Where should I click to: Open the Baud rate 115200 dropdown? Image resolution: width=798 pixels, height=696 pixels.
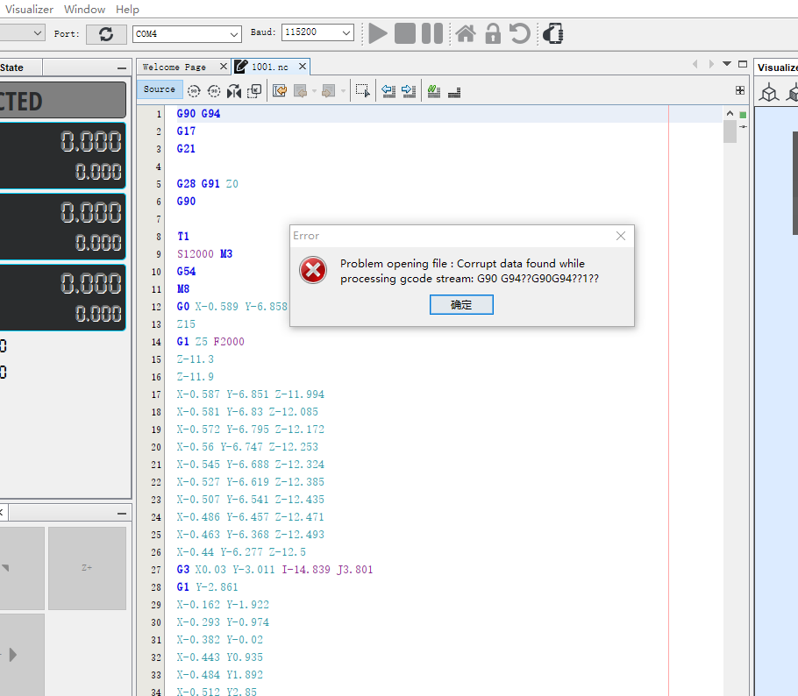(346, 33)
